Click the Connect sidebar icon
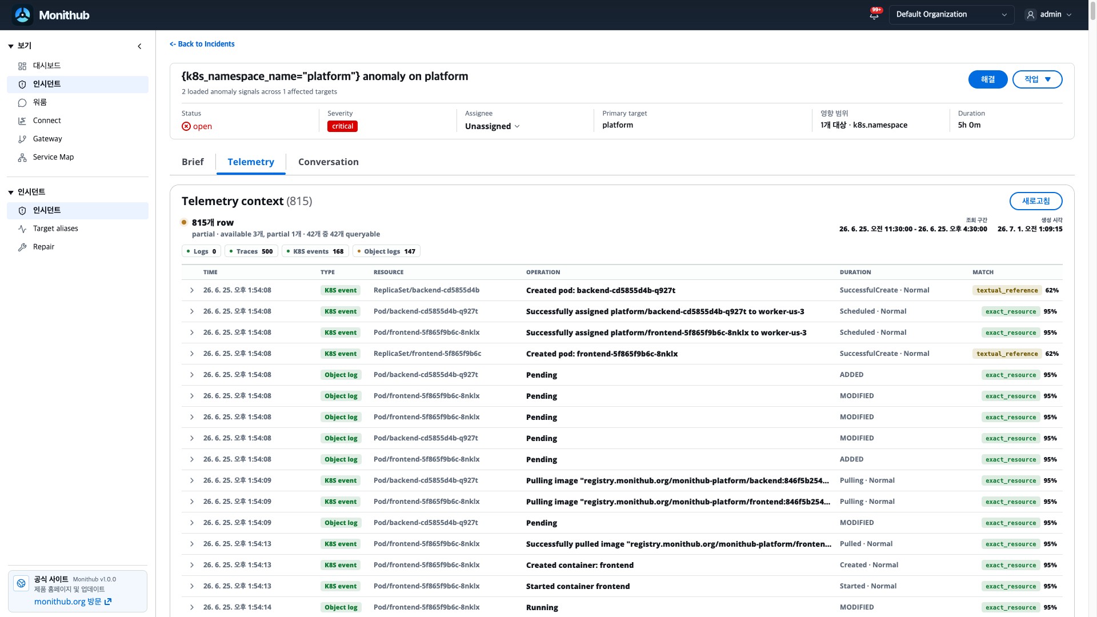The height and width of the screenshot is (617, 1097). (22, 121)
